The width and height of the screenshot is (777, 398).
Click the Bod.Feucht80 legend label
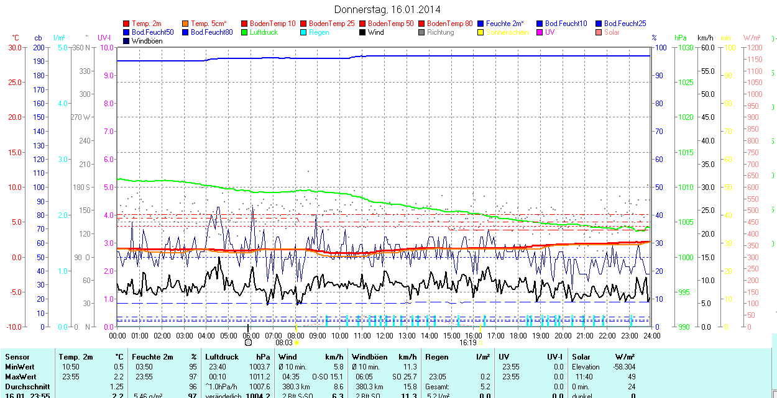[x=211, y=32]
